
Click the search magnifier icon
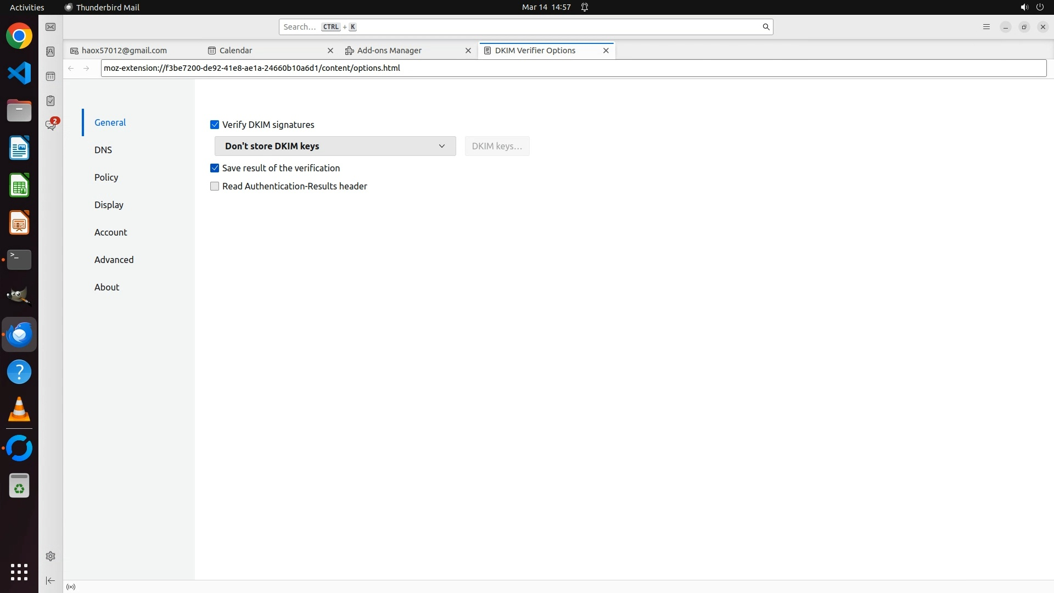coord(766,27)
